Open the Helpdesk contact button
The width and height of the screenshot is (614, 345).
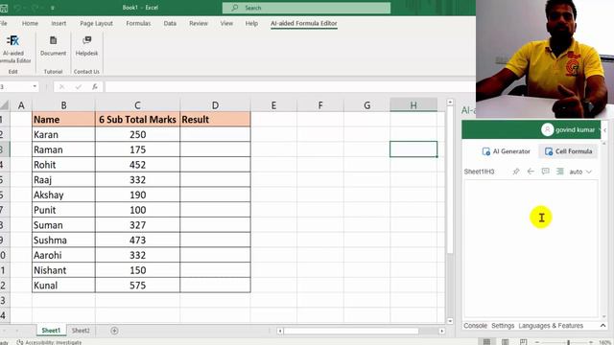click(x=86, y=46)
